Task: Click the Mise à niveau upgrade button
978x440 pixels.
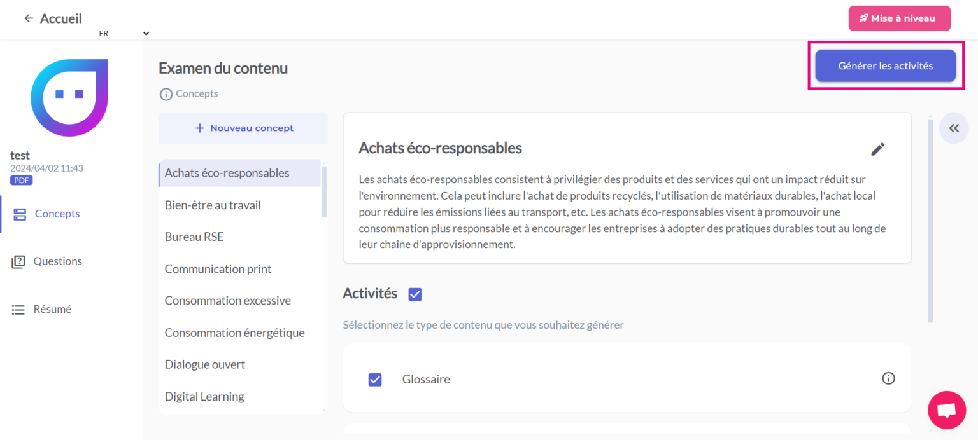Action: click(x=898, y=18)
